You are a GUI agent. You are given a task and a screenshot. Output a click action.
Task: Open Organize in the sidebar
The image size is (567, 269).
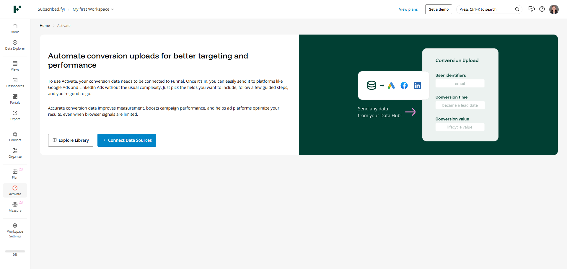[15, 153]
